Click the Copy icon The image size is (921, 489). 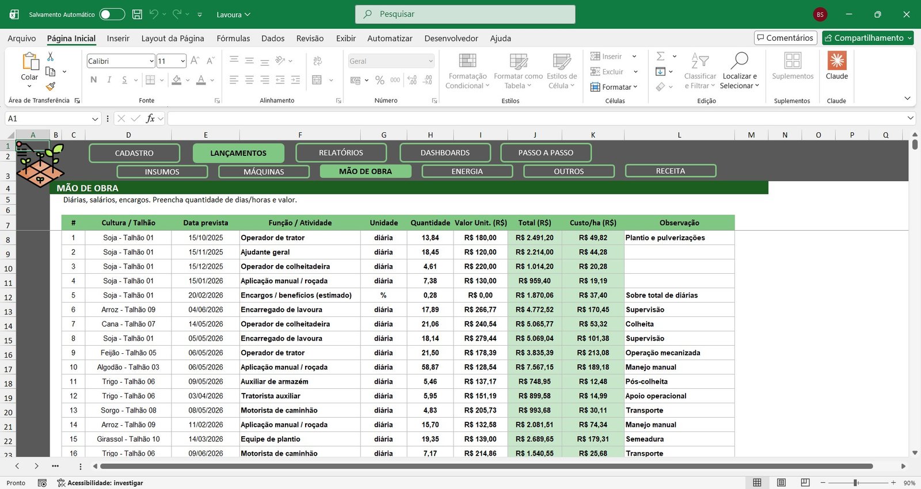[50, 71]
